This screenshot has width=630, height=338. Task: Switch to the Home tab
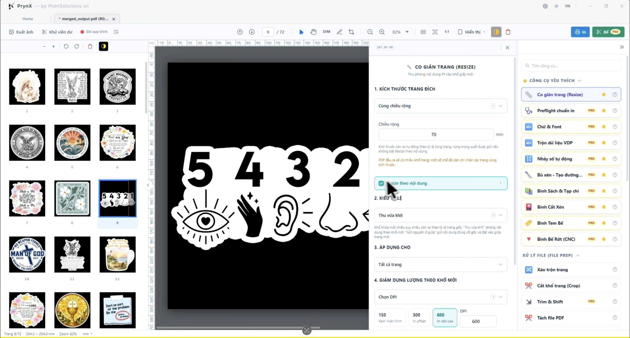tap(28, 19)
